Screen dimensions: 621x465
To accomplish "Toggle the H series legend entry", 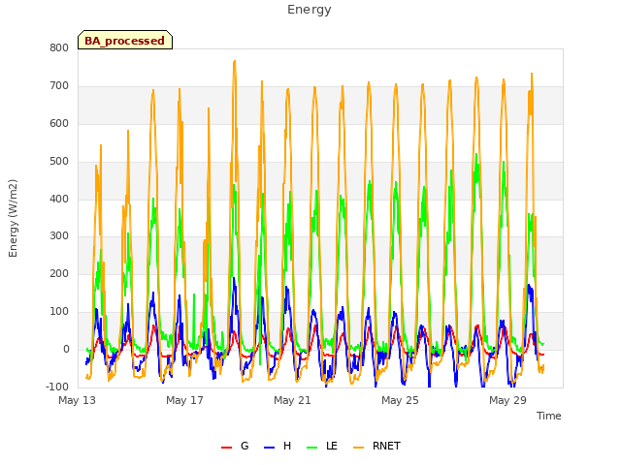I will (278, 446).
